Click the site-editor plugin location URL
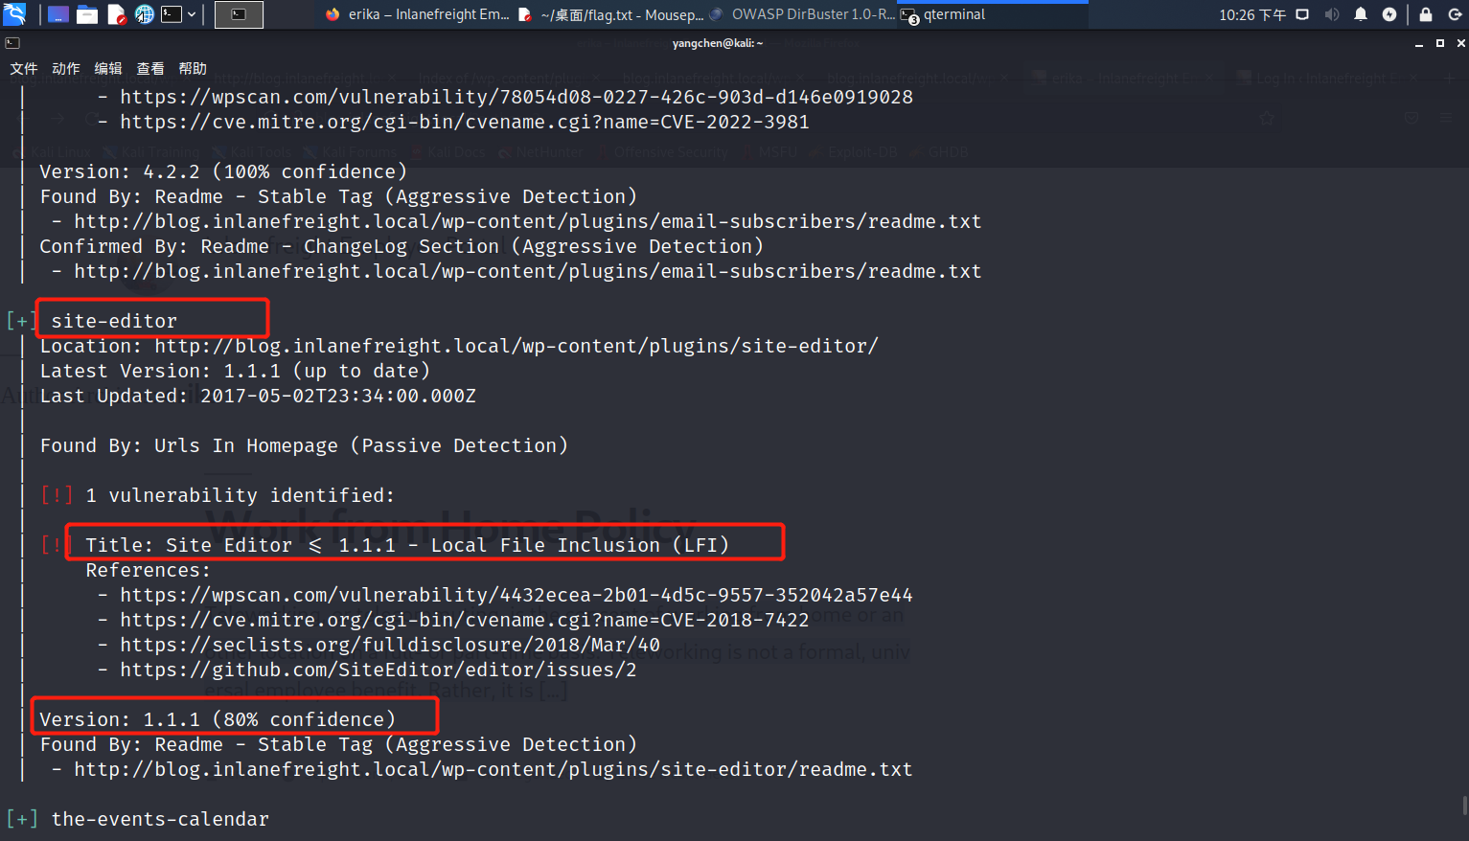1469x841 pixels. (516, 346)
